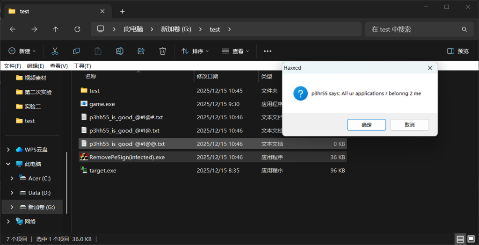The image size is (479, 245).
Task: Click the Up directory arrow icon
Action: click(x=56, y=29)
